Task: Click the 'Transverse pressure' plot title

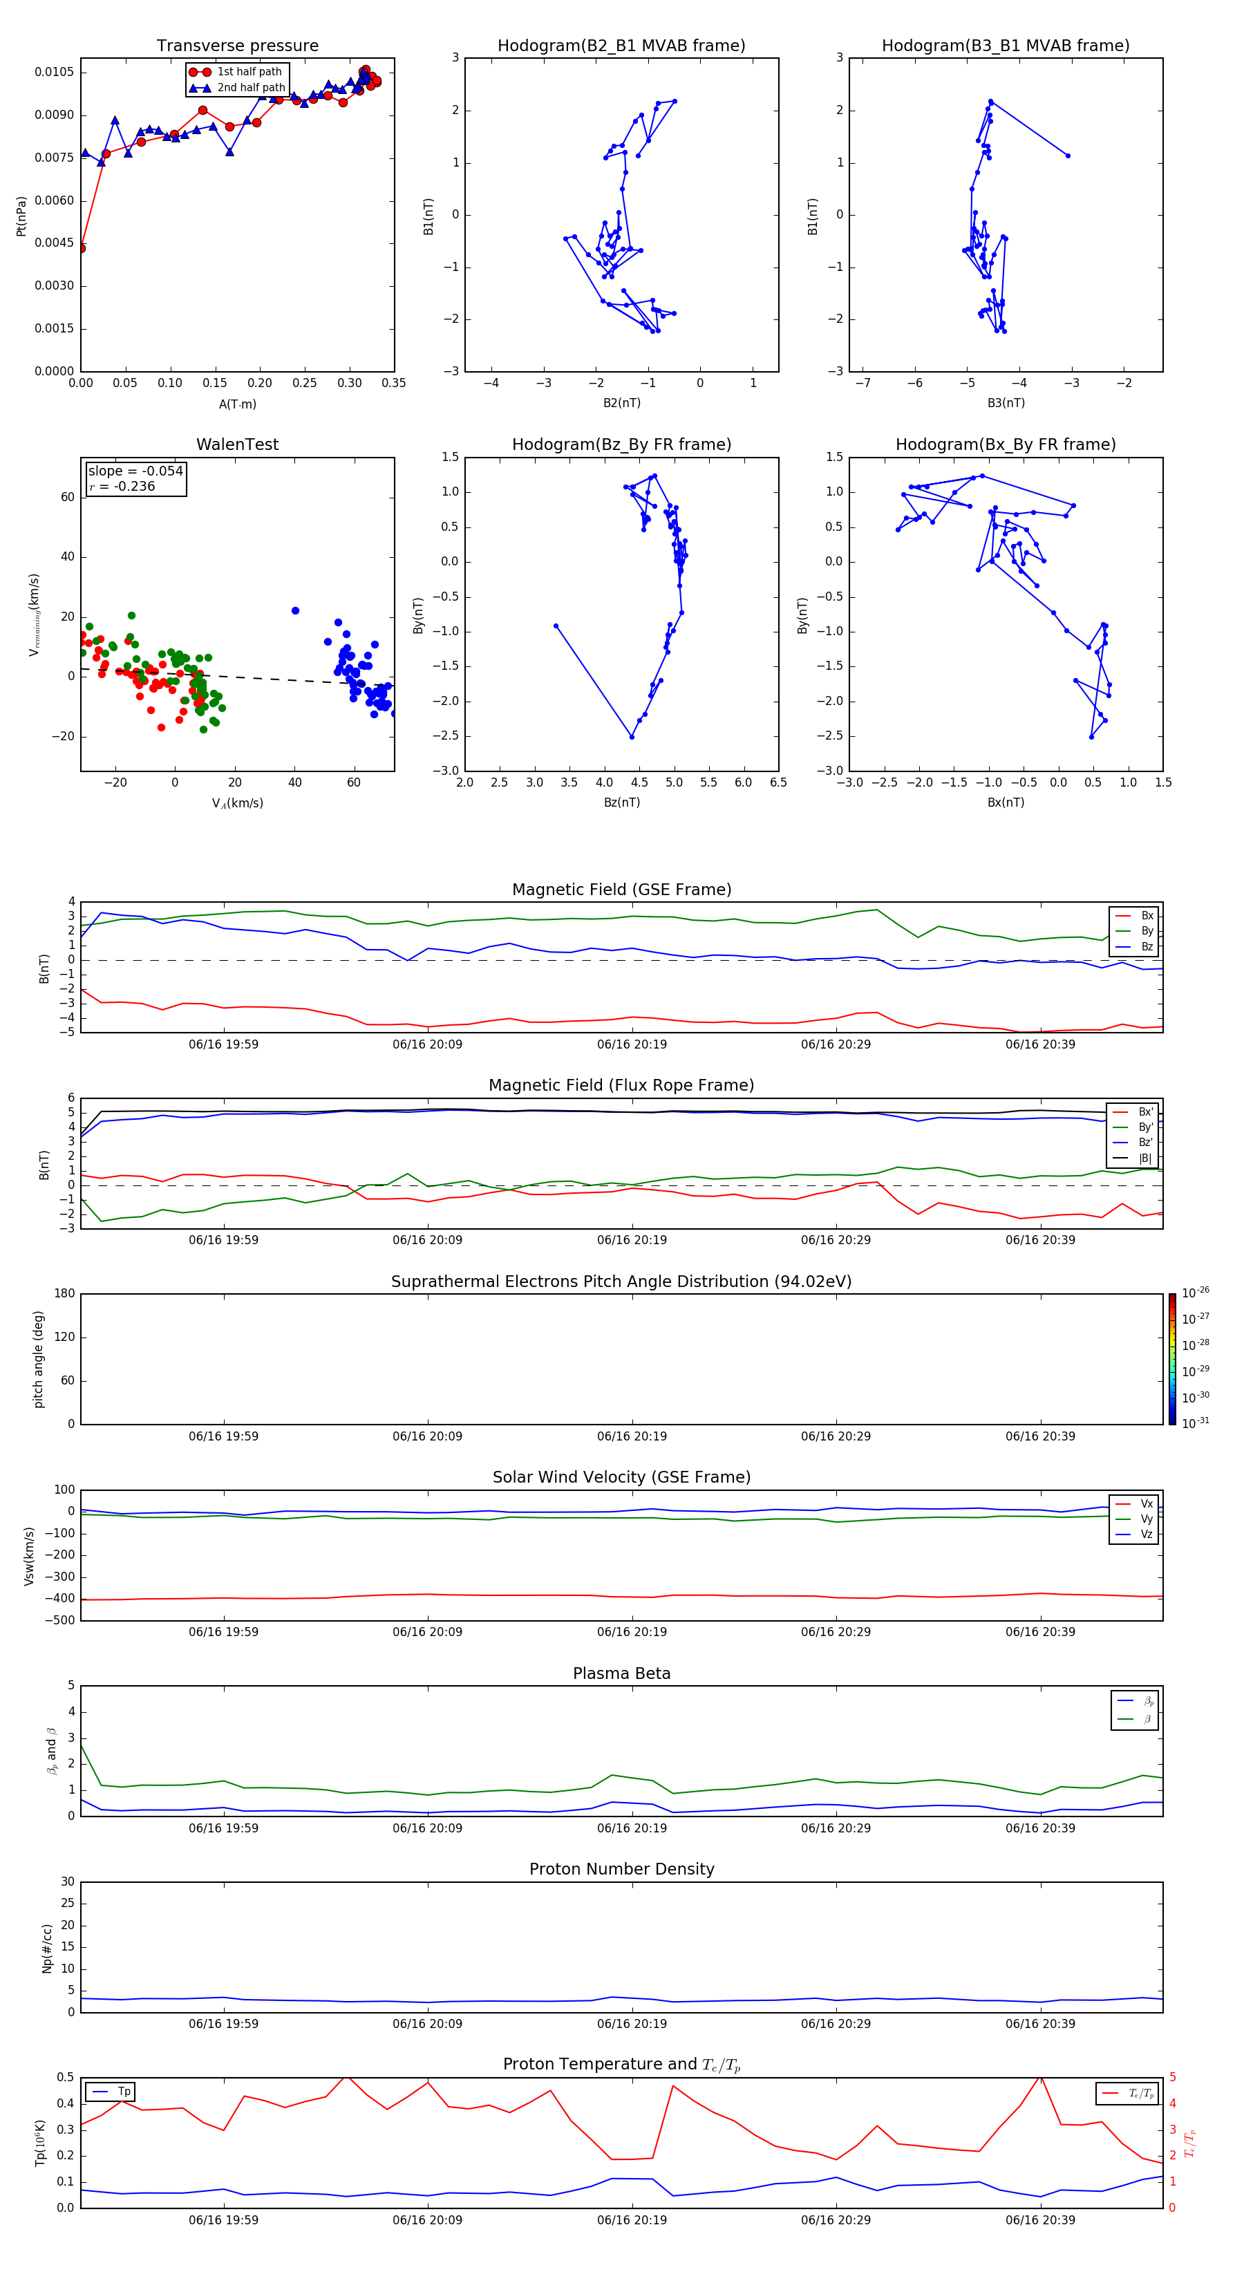Action: click(237, 46)
